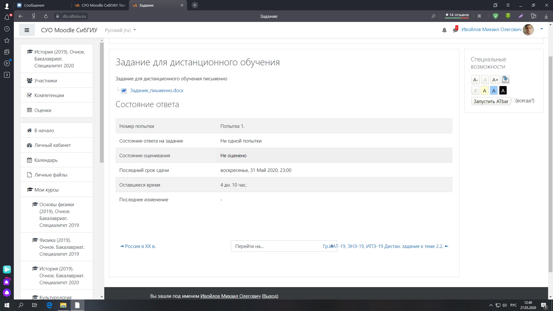Viewport: 553px width, 311px height.
Task: Click the 14 отзывов reviews badge
Action: point(457,15)
